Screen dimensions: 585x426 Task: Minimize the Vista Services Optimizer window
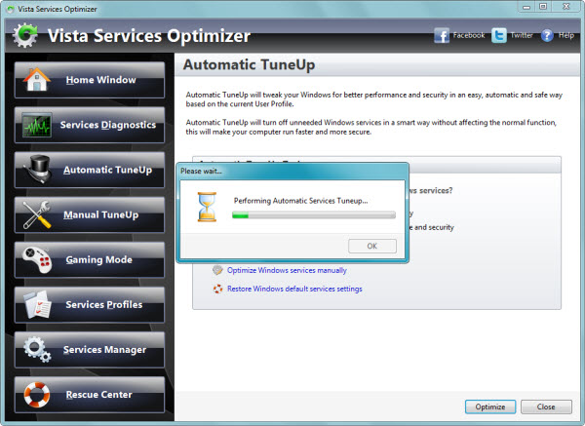point(526,7)
